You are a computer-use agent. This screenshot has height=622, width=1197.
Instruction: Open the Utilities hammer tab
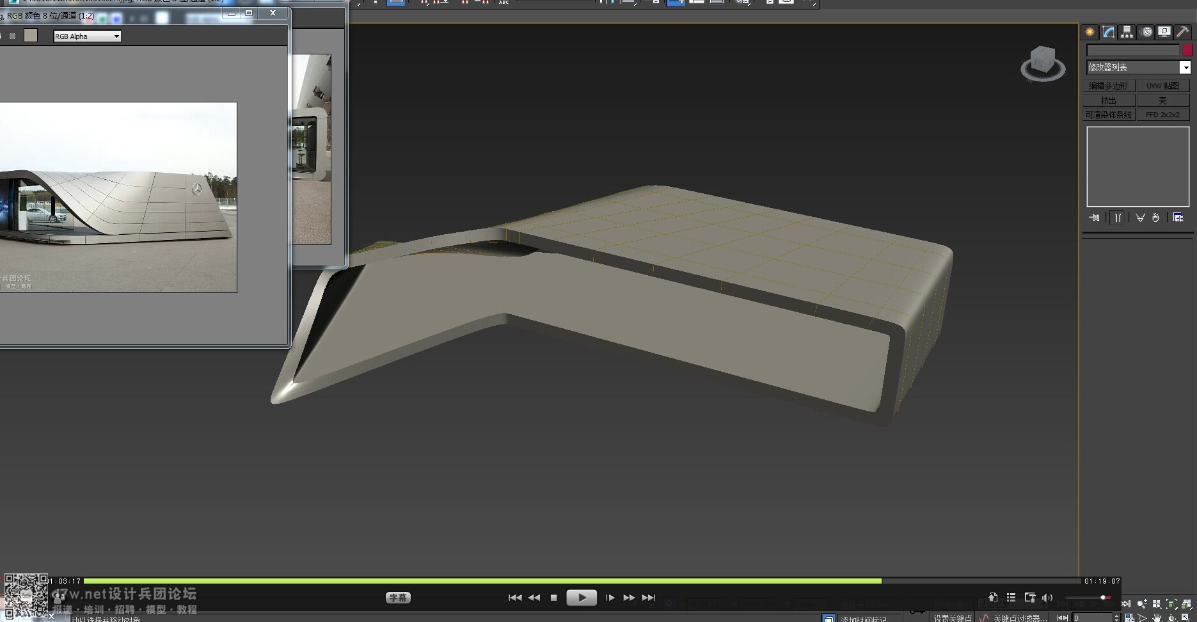point(1182,32)
